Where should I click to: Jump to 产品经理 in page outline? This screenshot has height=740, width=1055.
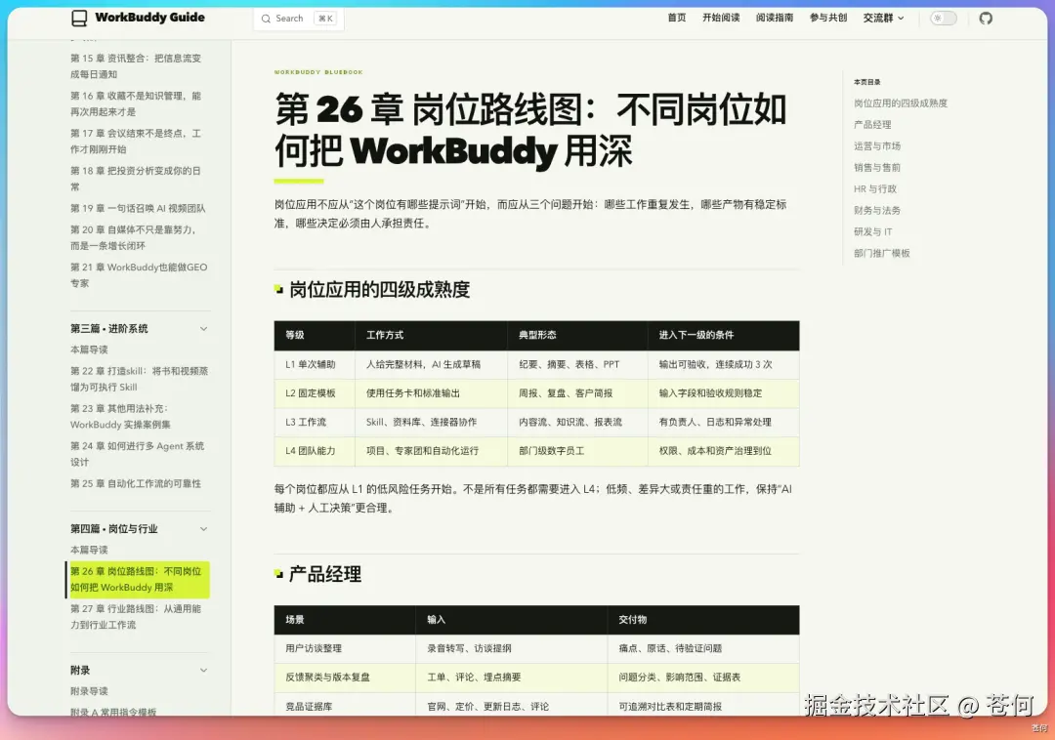(x=872, y=124)
